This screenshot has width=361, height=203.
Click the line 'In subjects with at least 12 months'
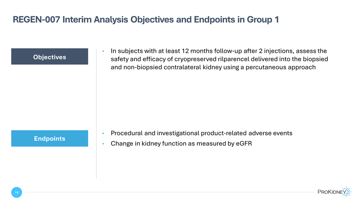219,51
